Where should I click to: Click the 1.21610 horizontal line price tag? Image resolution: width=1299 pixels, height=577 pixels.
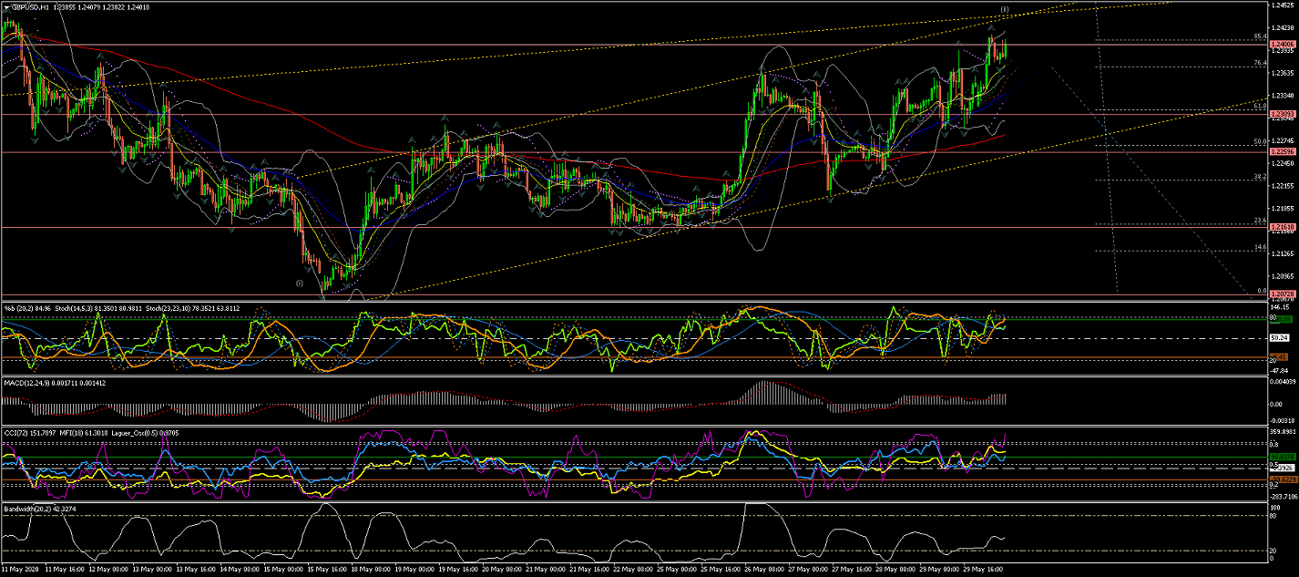coord(1284,227)
